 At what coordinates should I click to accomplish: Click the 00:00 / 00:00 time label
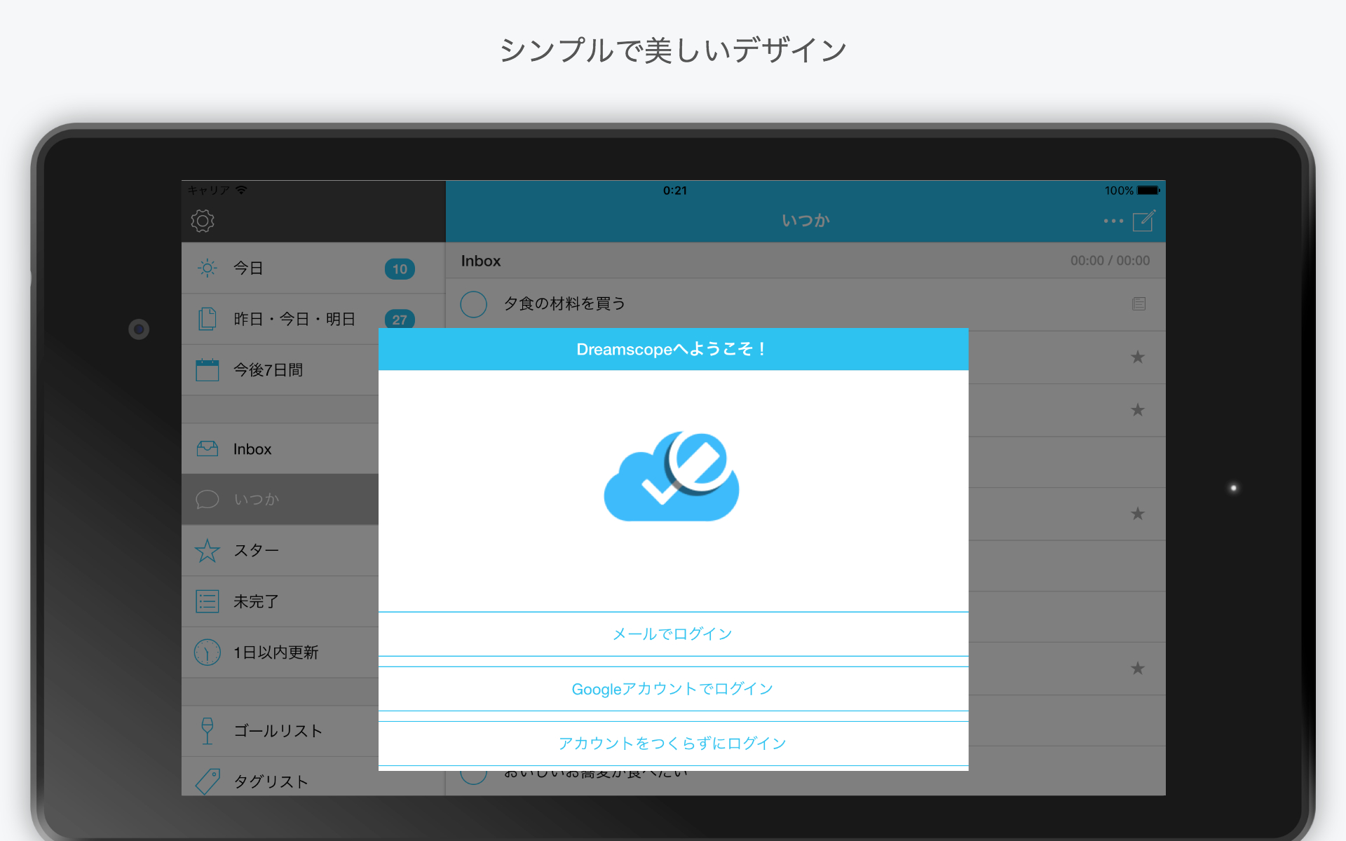click(1110, 261)
